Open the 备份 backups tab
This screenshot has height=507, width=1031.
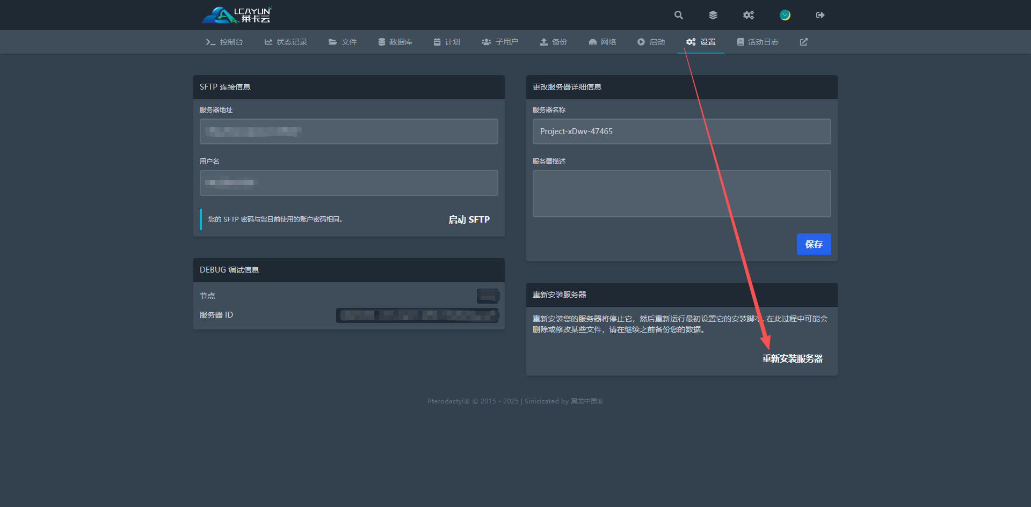click(554, 42)
